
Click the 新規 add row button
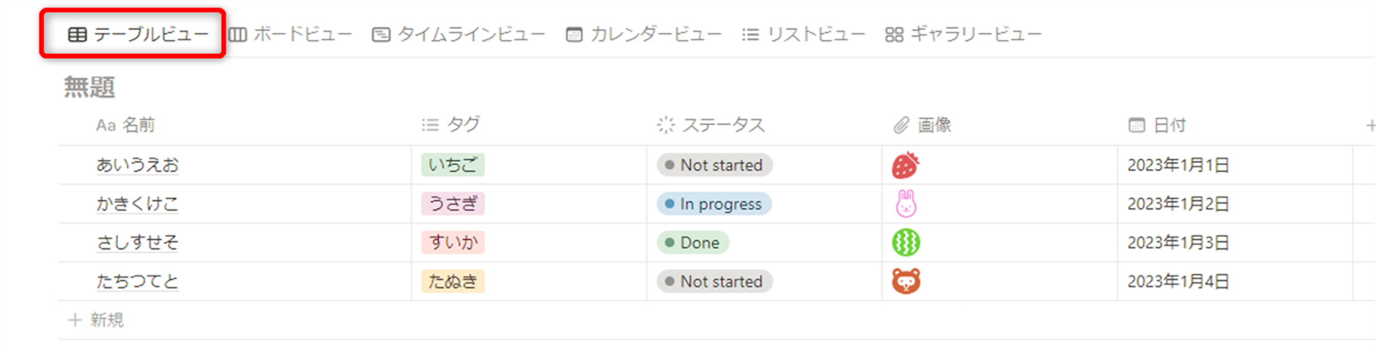(97, 320)
